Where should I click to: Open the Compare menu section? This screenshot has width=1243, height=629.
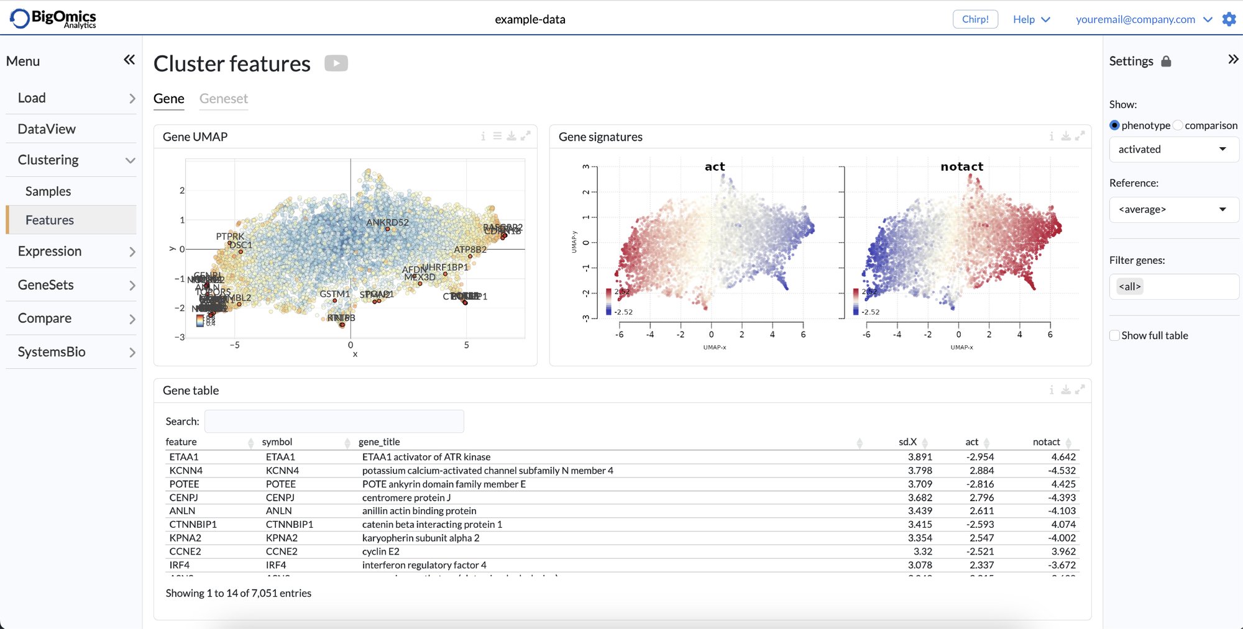click(x=71, y=319)
